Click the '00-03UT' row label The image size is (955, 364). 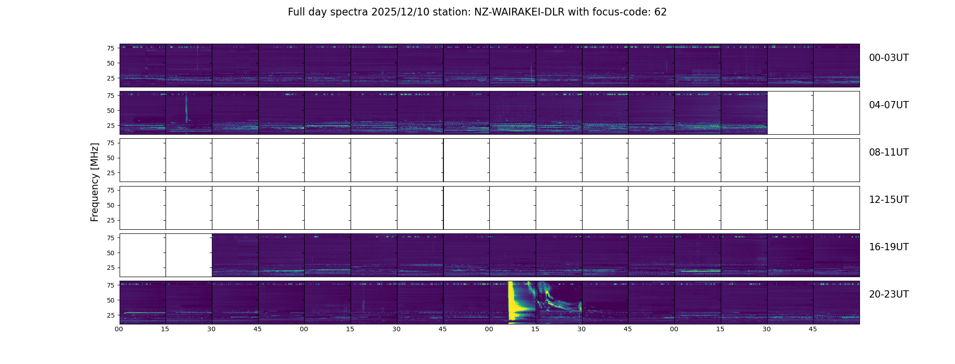[x=889, y=58]
